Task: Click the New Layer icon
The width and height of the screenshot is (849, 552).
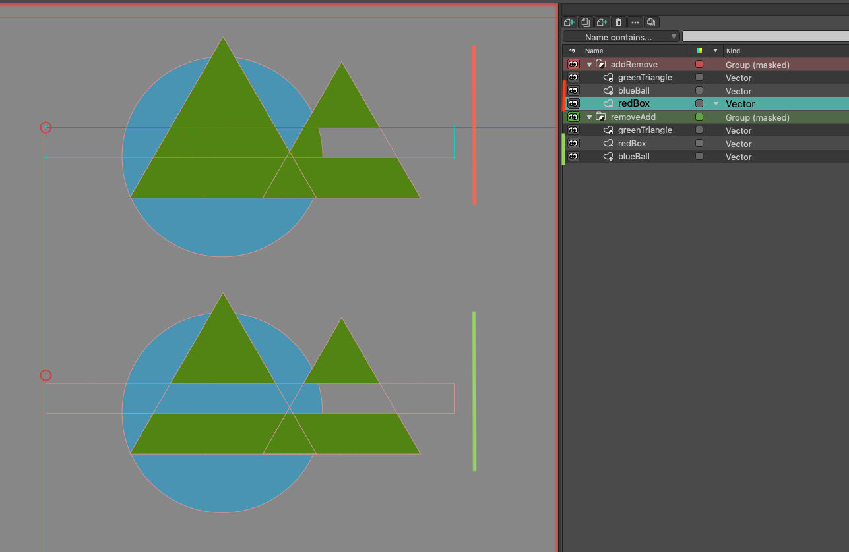Action: pyautogui.click(x=569, y=22)
